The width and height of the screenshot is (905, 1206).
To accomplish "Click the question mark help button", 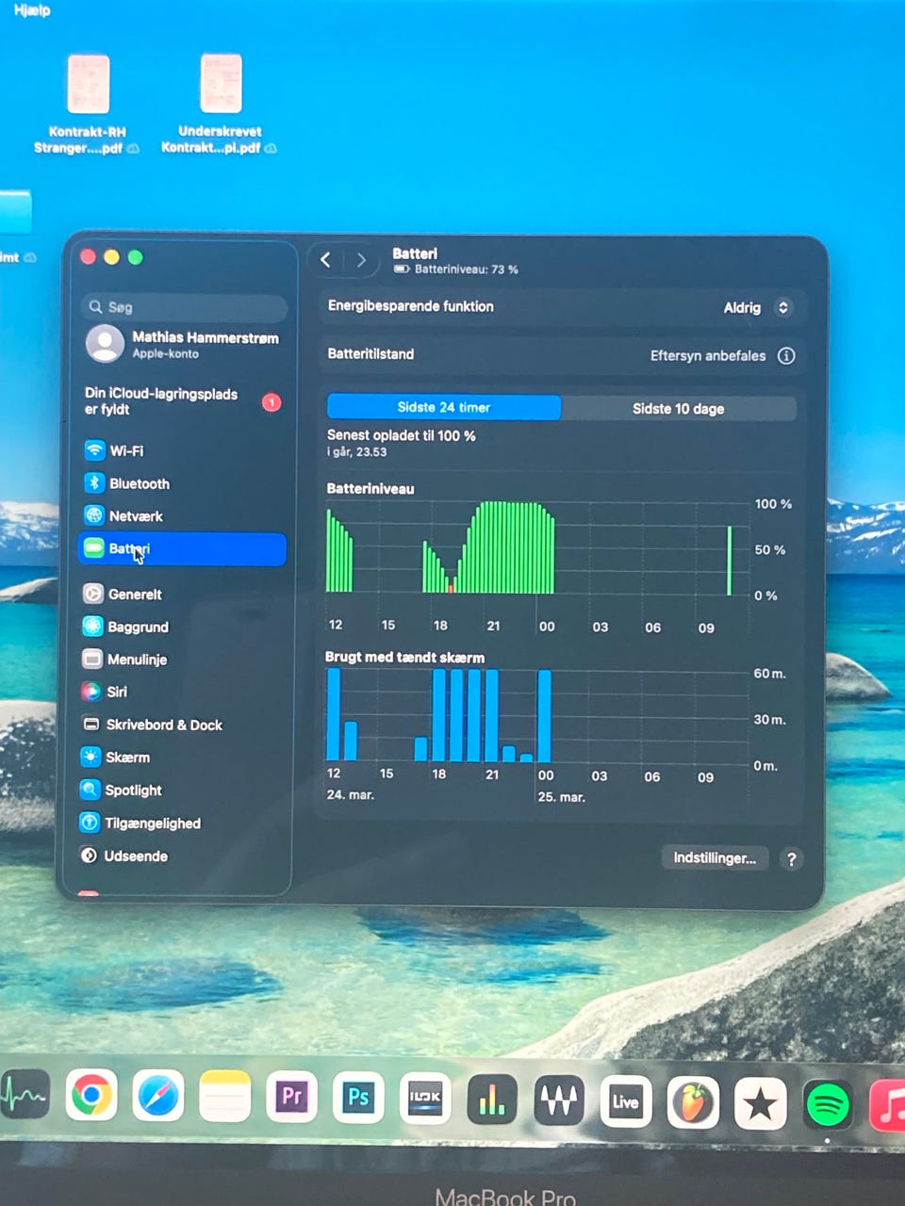I will 792,858.
